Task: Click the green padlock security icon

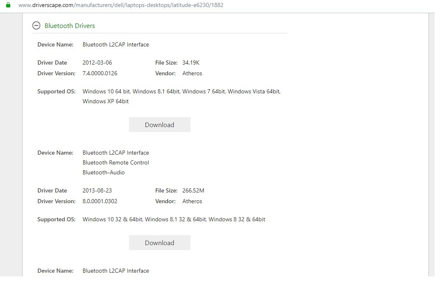Action: pos(8,5)
